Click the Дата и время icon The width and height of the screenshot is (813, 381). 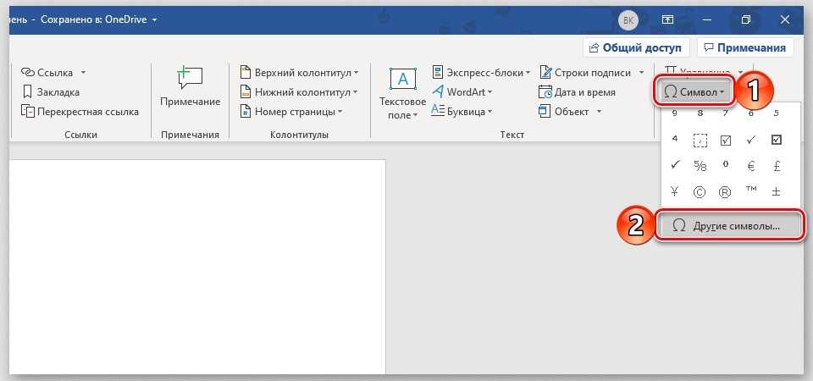click(546, 91)
